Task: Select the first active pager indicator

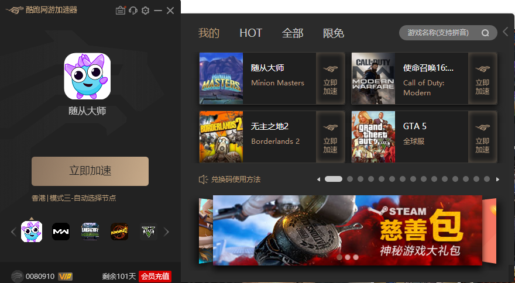Action: pyautogui.click(x=334, y=179)
